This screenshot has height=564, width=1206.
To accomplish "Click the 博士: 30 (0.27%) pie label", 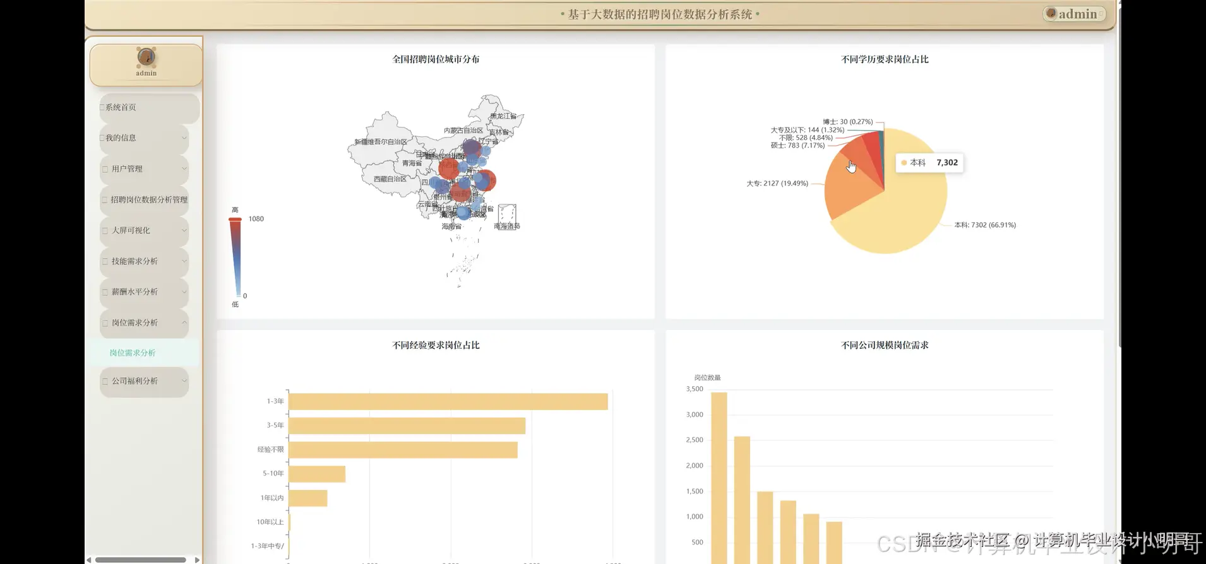I will click(x=848, y=122).
